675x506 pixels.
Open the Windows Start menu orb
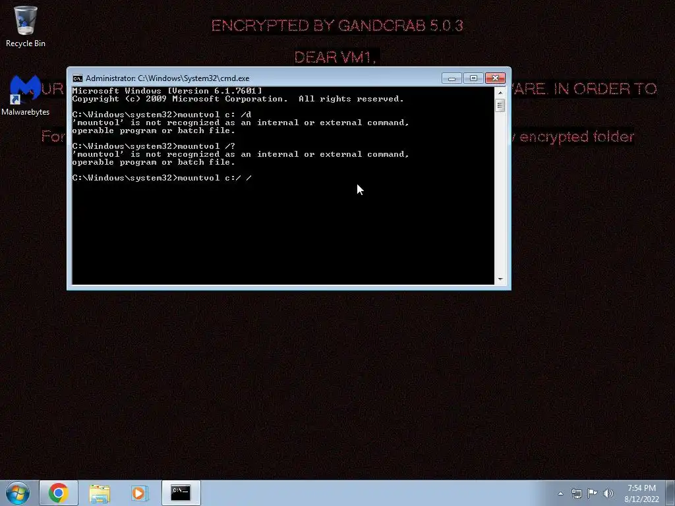coord(18,493)
